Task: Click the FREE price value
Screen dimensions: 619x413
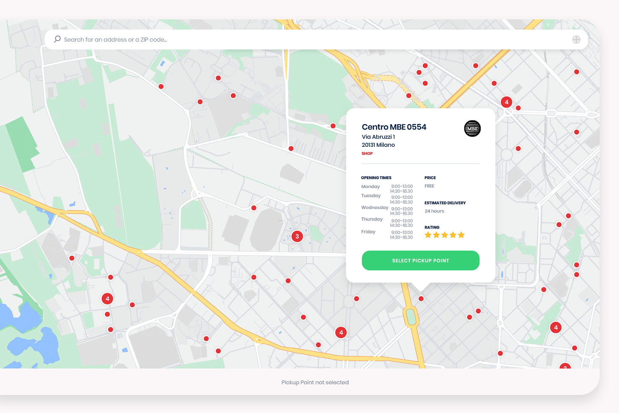Action: [429, 186]
